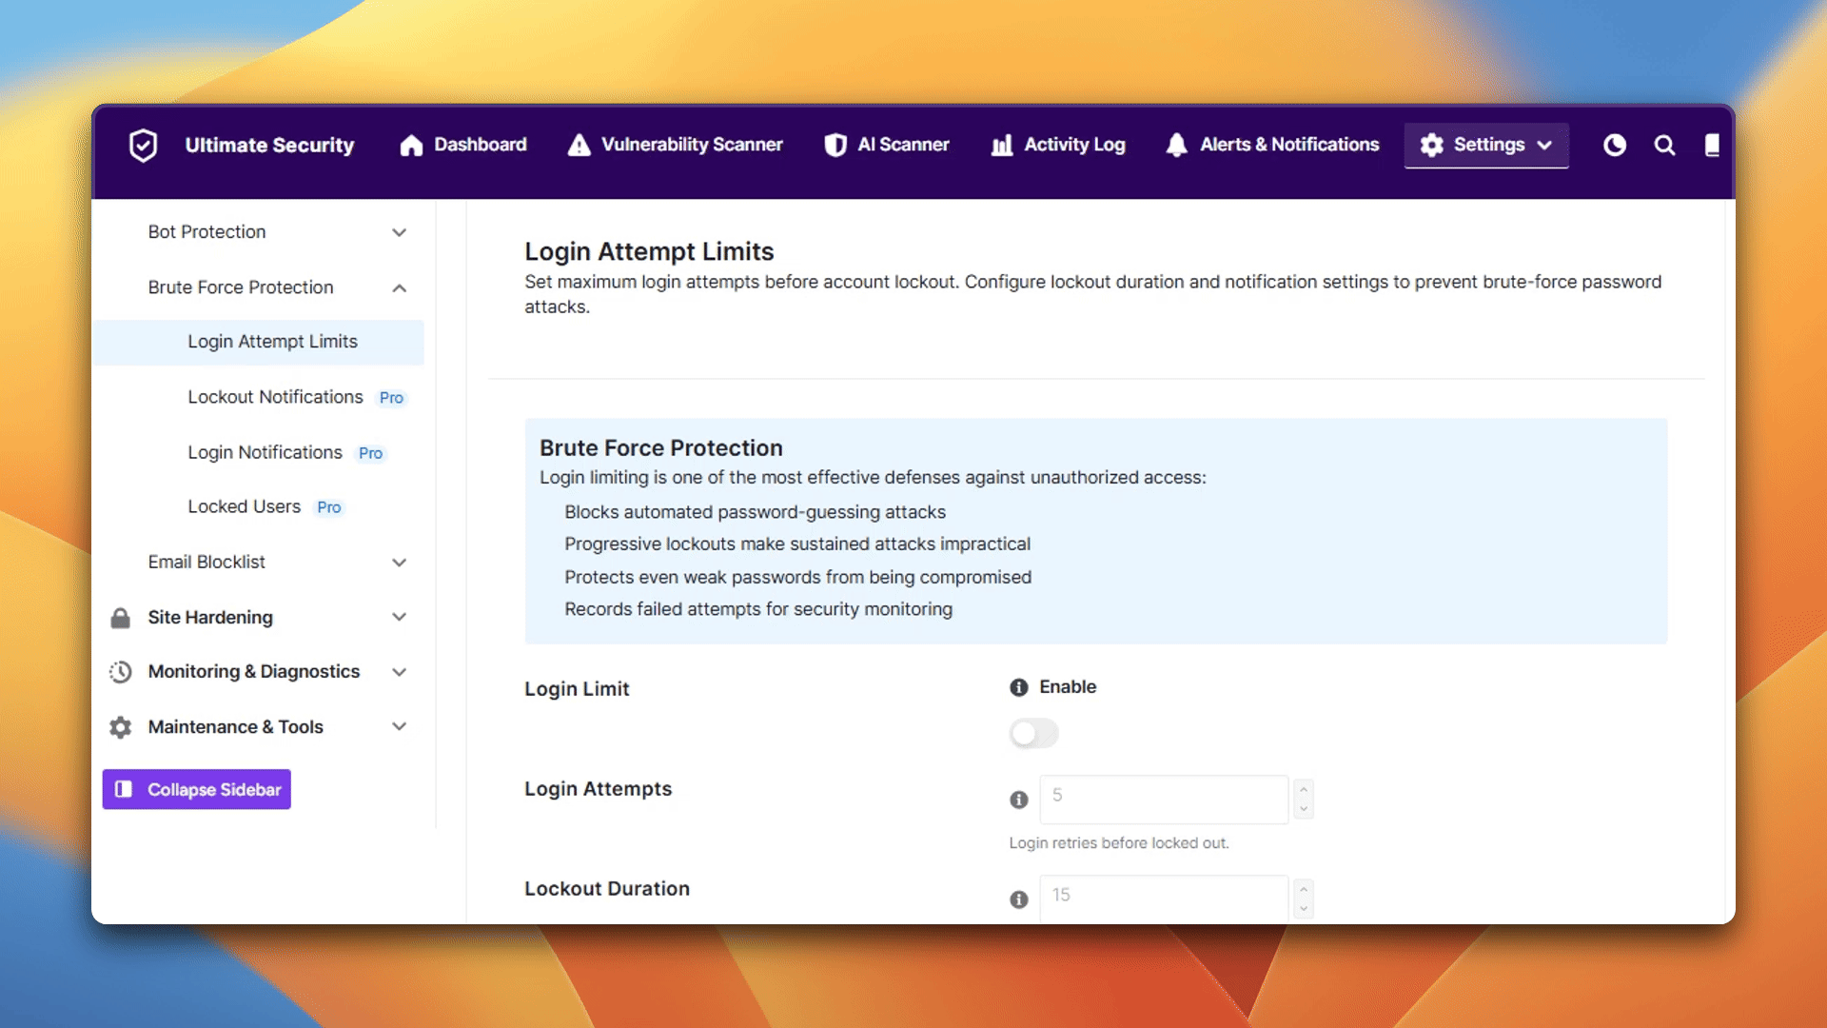The width and height of the screenshot is (1827, 1028).
Task: Expand the Monitoring & Diagnostics chevron
Action: pos(399,672)
